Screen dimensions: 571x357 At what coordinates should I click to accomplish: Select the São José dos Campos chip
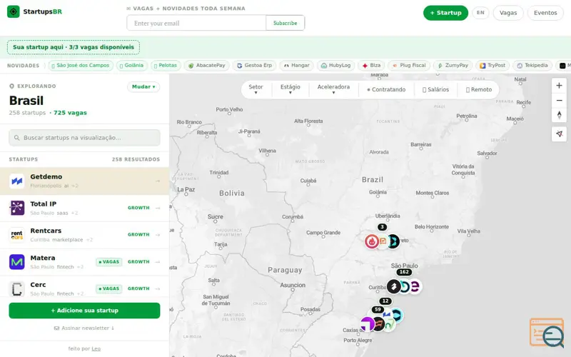click(81, 66)
